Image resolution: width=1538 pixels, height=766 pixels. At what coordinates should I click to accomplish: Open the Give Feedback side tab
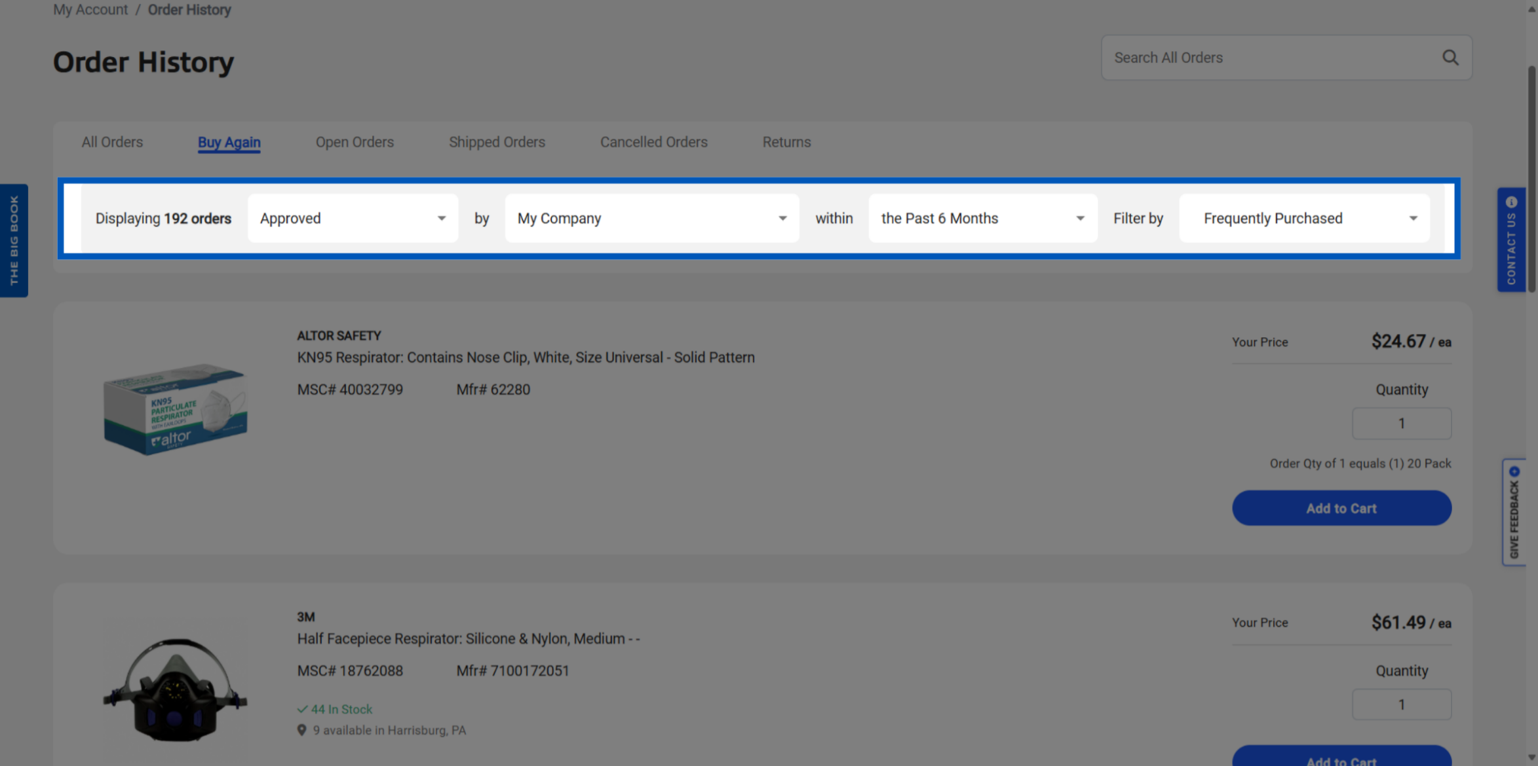1514,513
